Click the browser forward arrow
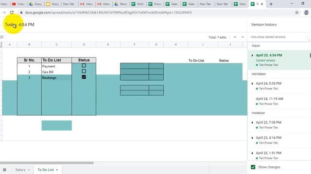Screen dimensions: 311x174 4,13
